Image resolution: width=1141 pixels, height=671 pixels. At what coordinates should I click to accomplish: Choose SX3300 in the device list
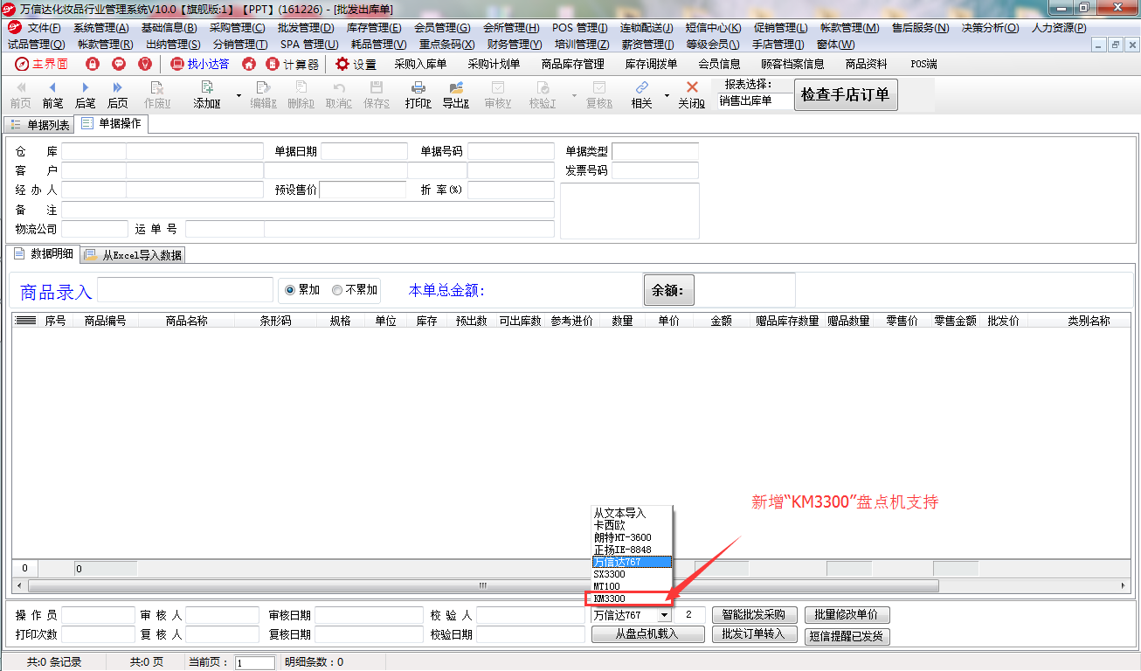[632, 574]
